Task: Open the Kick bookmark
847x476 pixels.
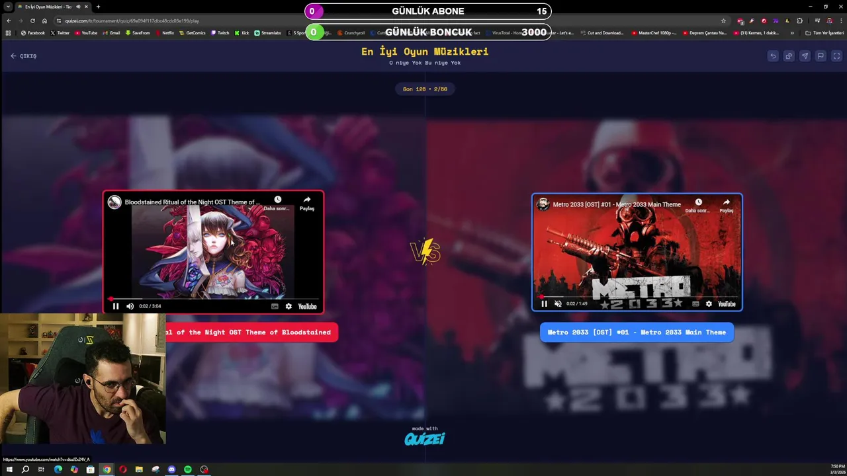Action: (242, 32)
